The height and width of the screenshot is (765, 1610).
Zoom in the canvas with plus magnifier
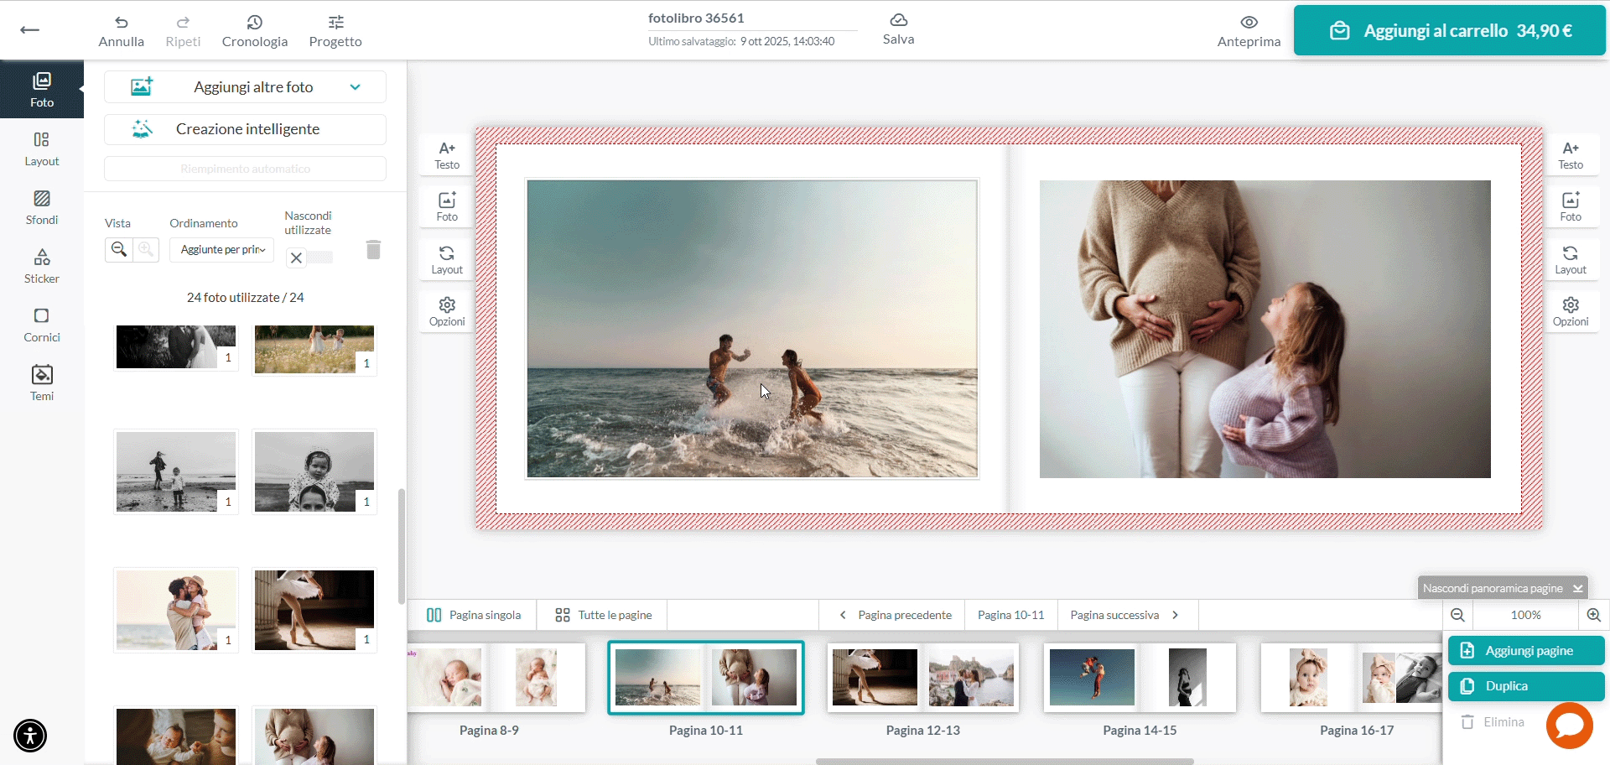click(1593, 615)
